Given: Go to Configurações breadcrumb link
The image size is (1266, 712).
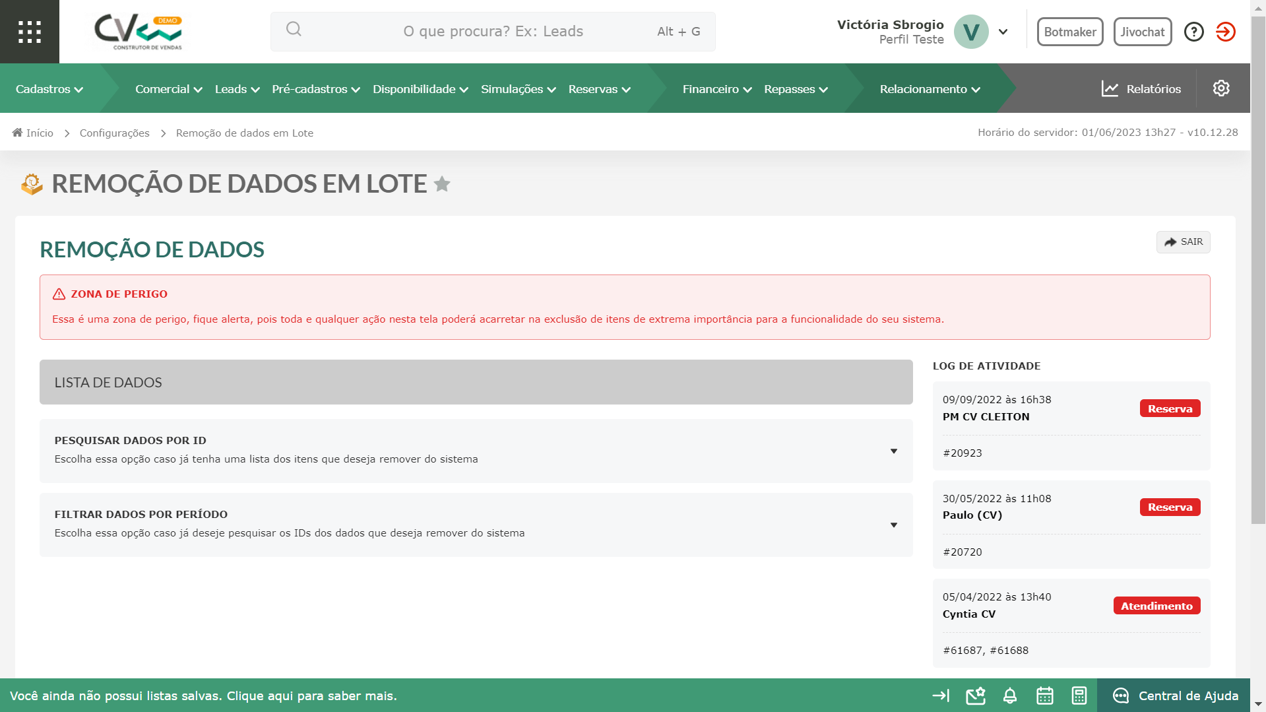Looking at the screenshot, I should click(115, 133).
